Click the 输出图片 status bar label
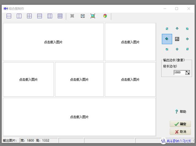 (x=10, y=140)
